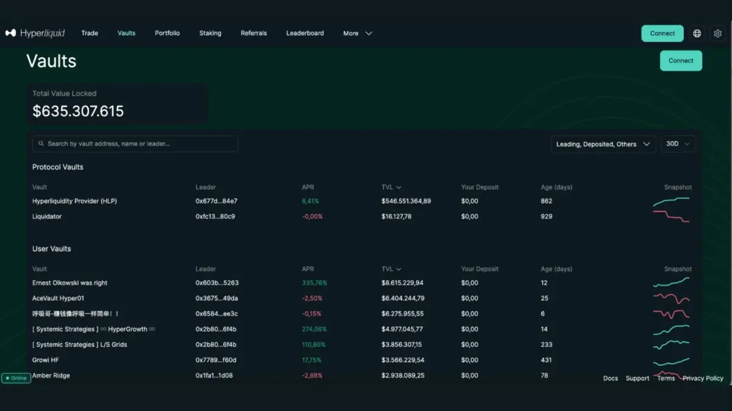
Task: Click the Liquidator snapshot chart
Action: (671, 217)
